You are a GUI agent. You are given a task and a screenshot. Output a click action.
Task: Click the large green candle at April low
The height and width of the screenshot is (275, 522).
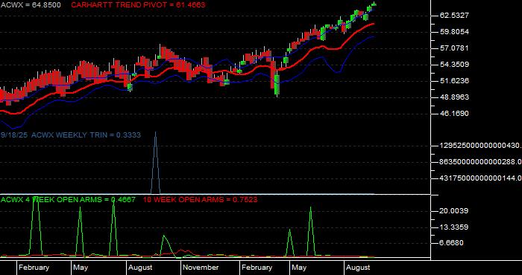277,84
